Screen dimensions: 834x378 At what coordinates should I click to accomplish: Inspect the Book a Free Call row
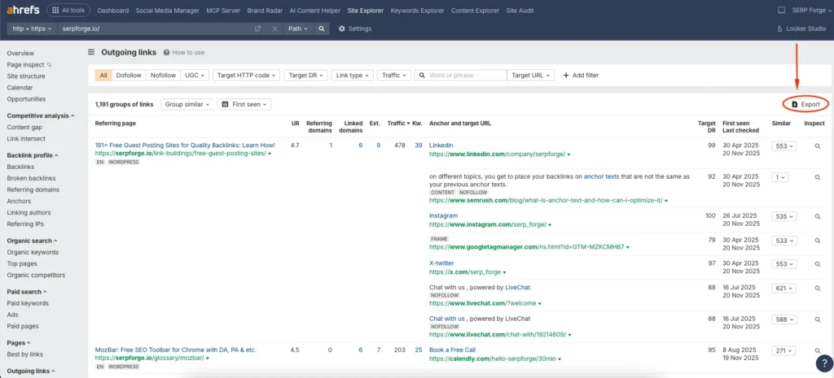(x=818, y=351)
